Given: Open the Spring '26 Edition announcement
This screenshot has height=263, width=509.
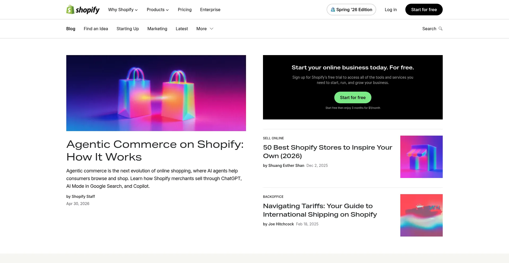Looking at the screenshot, I should click(x=351, y=10).
